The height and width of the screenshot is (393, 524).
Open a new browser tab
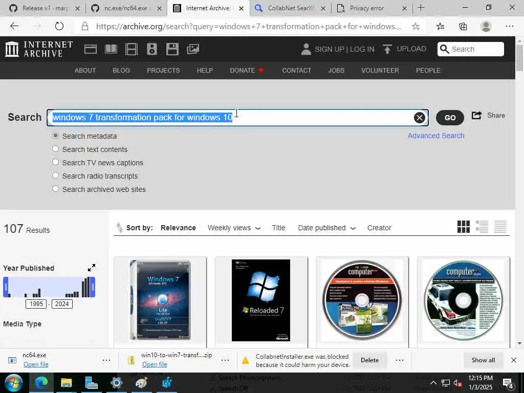[421, 8]
